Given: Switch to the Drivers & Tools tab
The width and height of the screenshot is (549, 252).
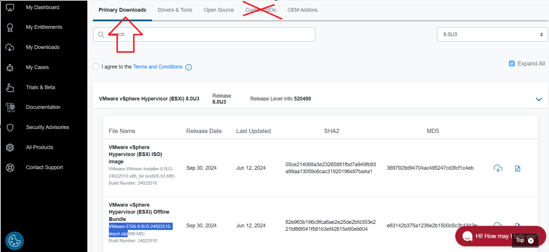Looking at the screenshot, I should 175,10.
